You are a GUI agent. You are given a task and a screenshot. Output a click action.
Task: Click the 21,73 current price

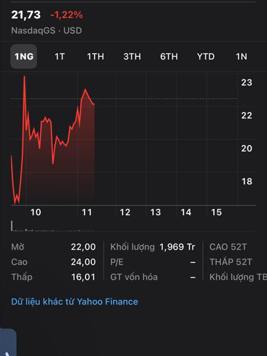coord(26,15)
